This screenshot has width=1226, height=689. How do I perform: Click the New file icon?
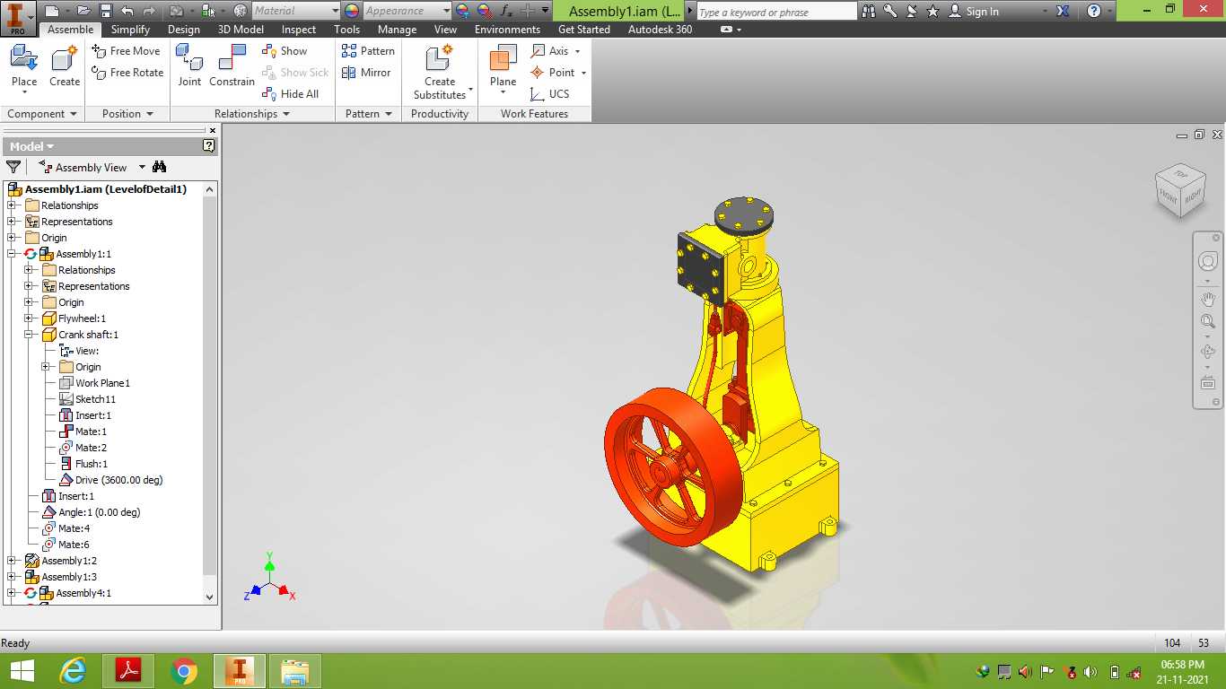coord(51,11)
